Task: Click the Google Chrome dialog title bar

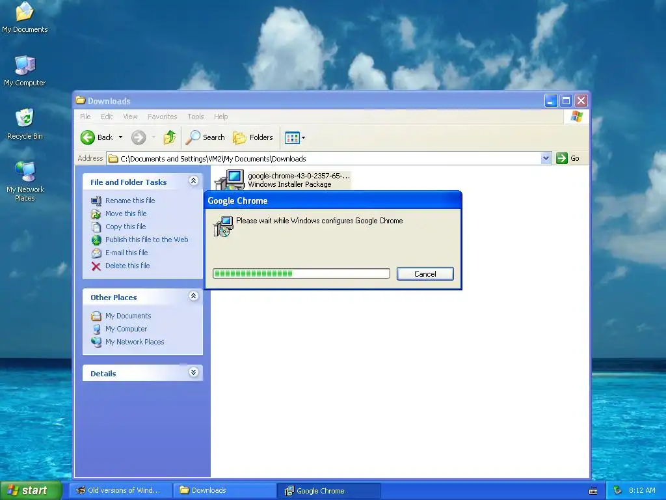Action: tap(333, 201)
